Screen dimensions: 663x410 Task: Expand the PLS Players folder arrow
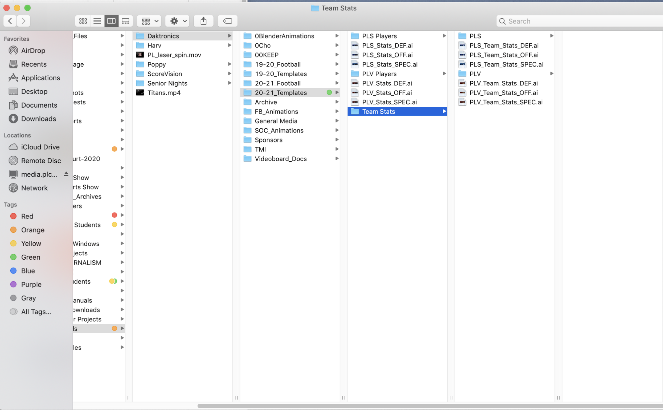point(444,36)
